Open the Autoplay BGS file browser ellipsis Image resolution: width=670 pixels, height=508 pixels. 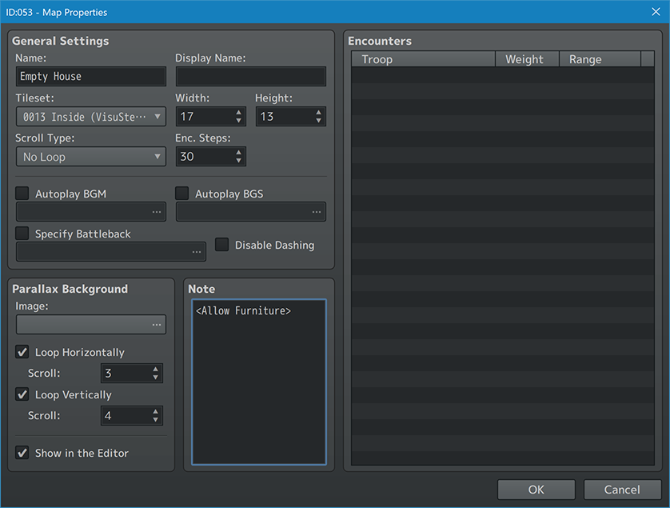pos(317,212)
